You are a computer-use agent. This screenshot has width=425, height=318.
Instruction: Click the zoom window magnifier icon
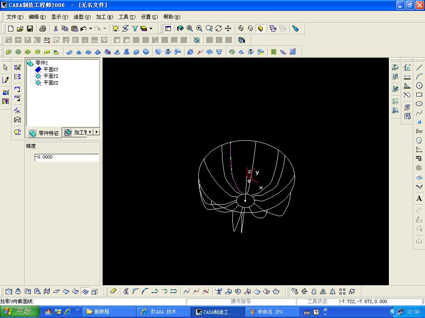coord(190,29)
